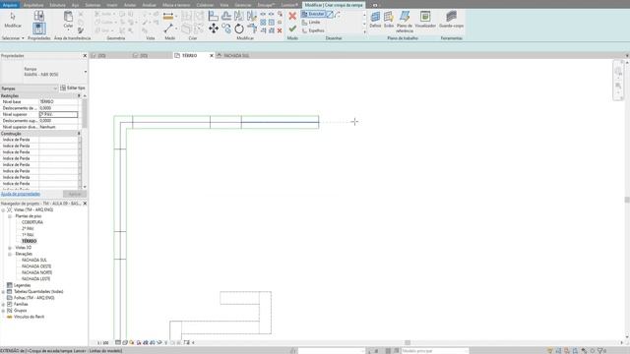The image size is (630, 354).
Task: Expand the Tabelas/Quantidades node
Action: [x=3, y=292]
